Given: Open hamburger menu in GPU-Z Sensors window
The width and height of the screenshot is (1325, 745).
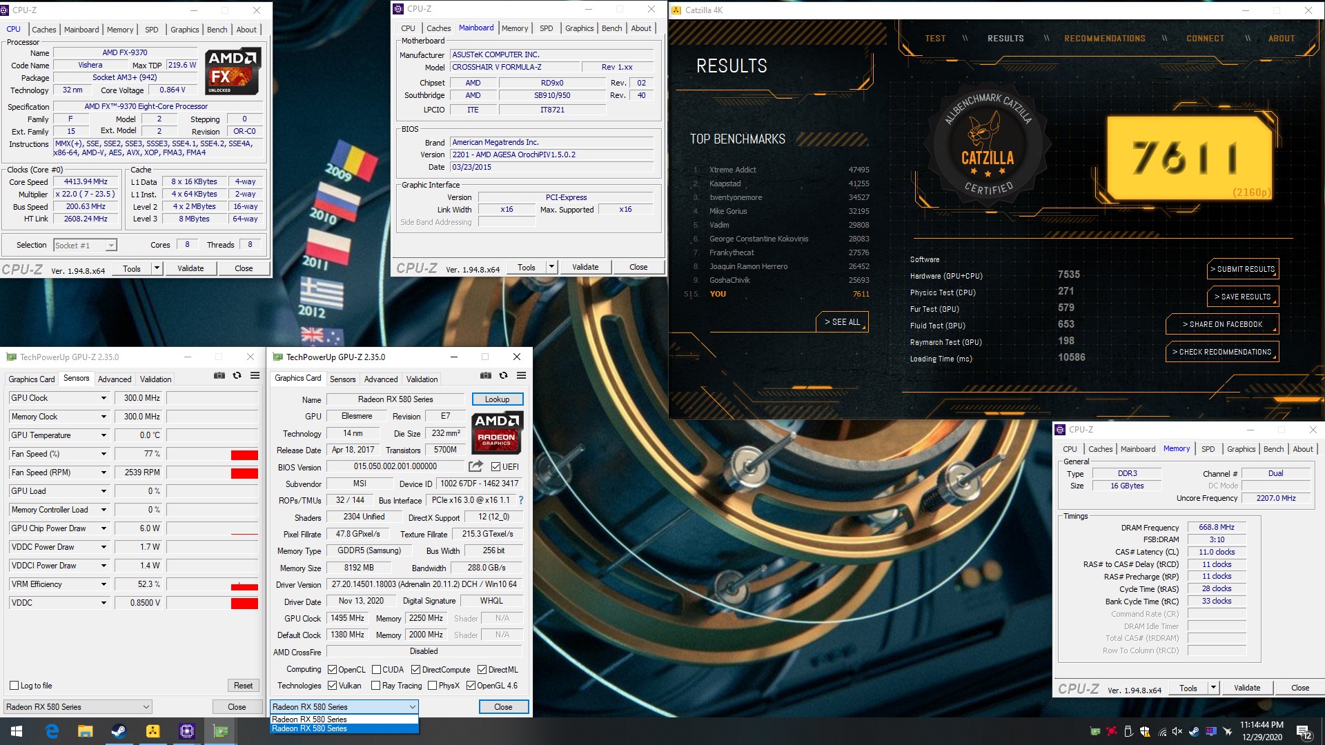Looking at the screenshot, I should click(255, 375).
